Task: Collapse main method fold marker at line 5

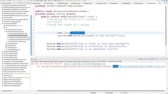Action: click(35, 17)
